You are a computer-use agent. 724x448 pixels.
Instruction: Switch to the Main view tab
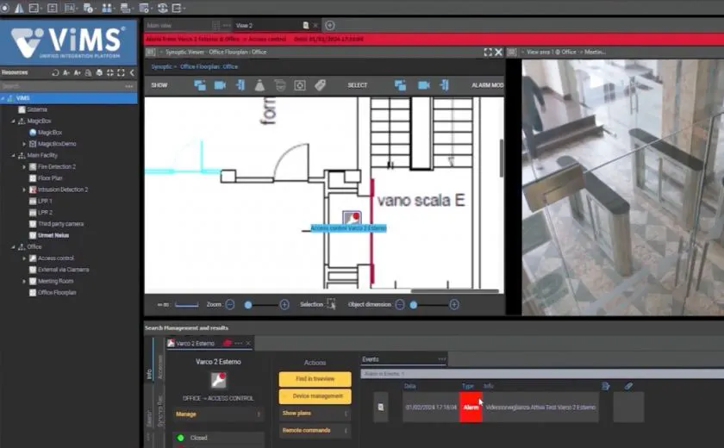(160, 26)
